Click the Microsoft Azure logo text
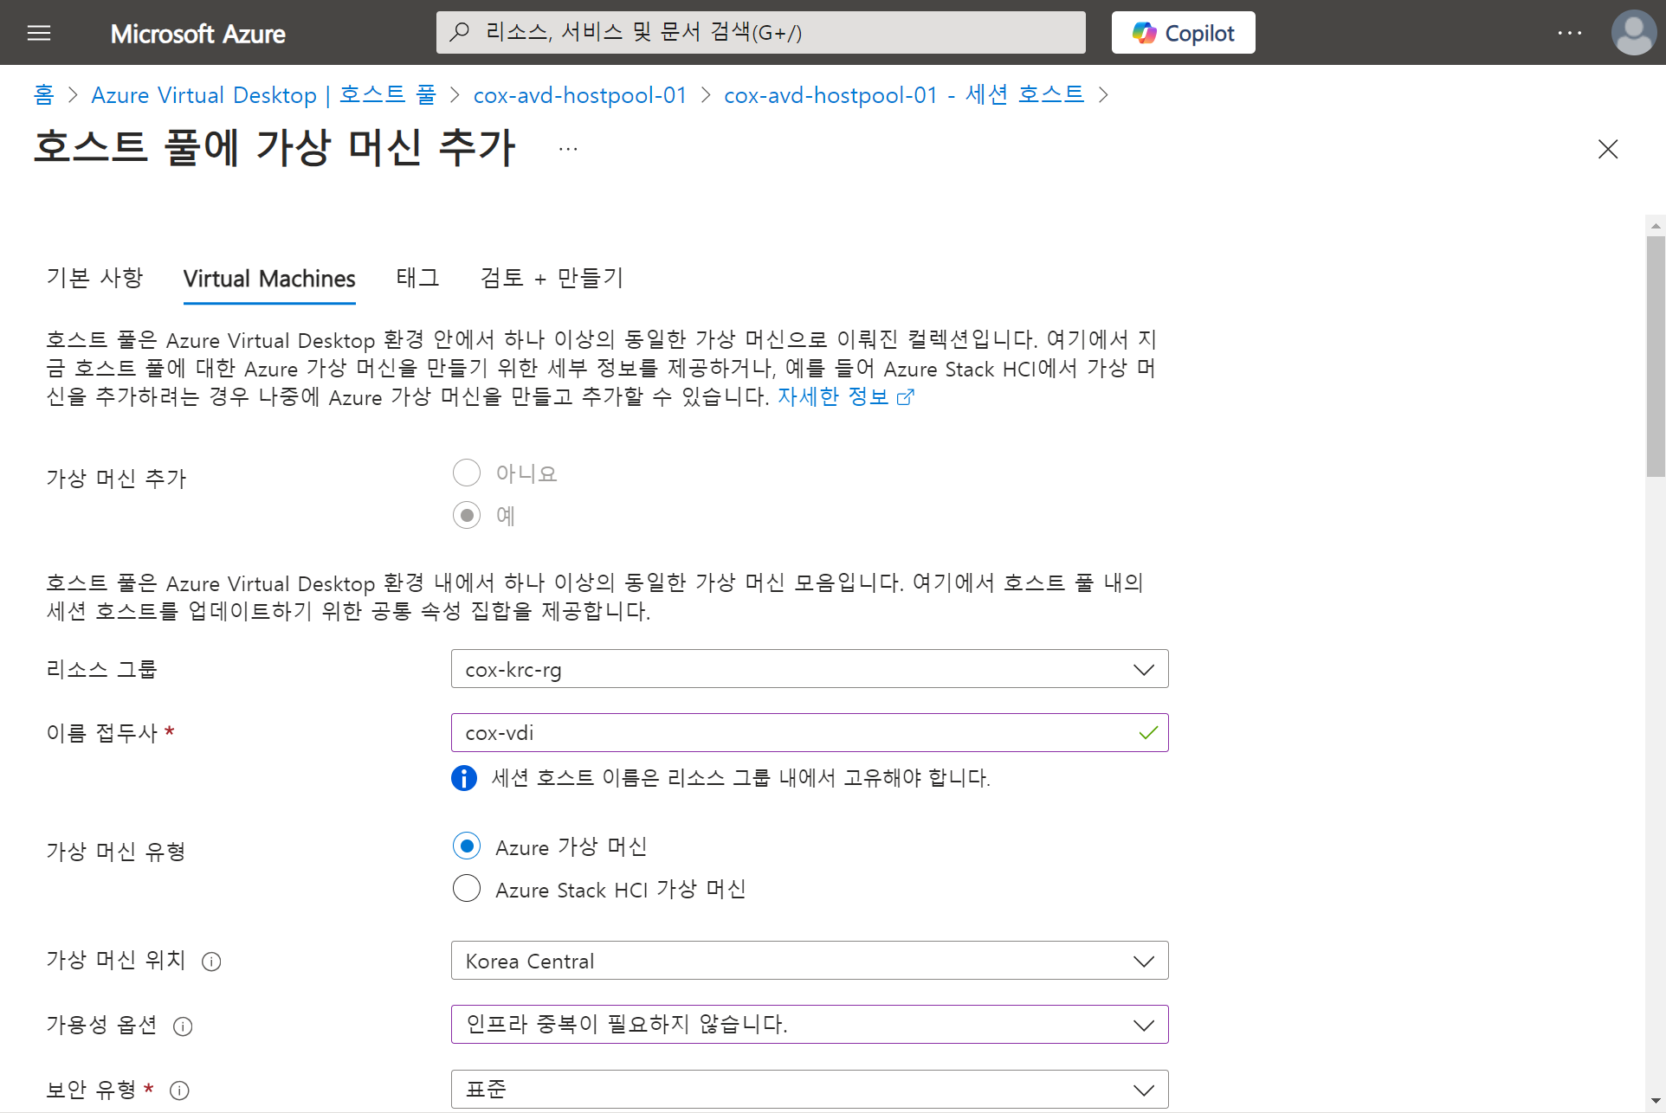The height and width of the screenshot is (1113, 1666). pos(197,34)
